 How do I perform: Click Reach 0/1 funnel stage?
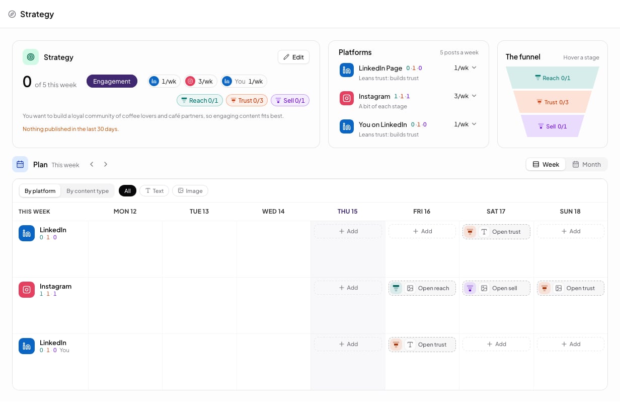point(553,78)
